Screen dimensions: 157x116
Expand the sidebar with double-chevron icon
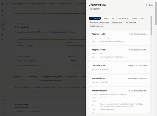click(7, 4)
